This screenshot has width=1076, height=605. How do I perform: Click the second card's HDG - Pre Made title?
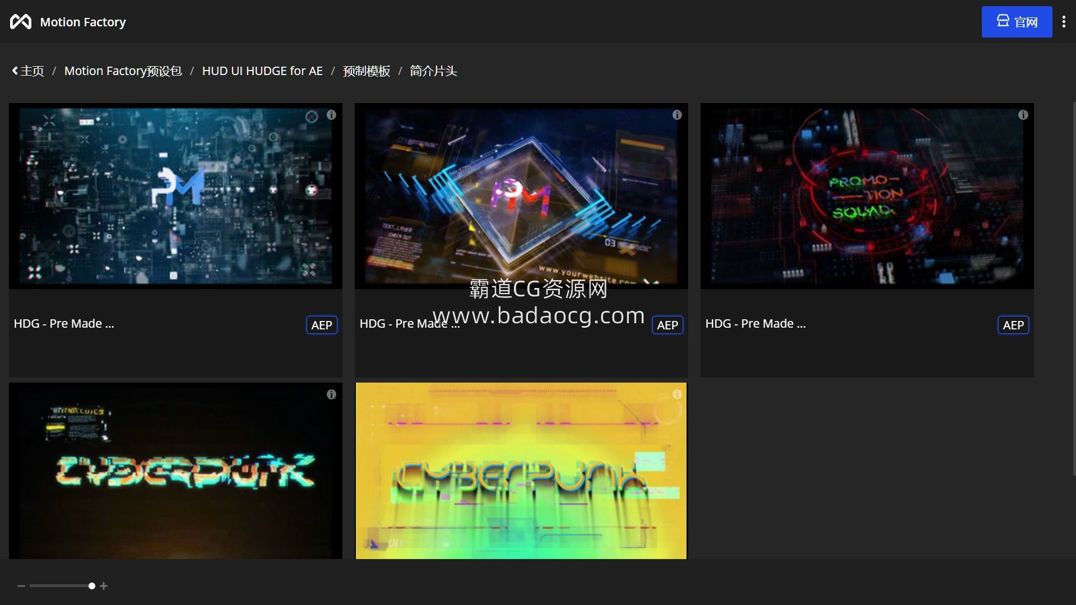410,324
